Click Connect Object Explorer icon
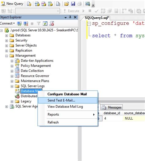 (19, 24)
